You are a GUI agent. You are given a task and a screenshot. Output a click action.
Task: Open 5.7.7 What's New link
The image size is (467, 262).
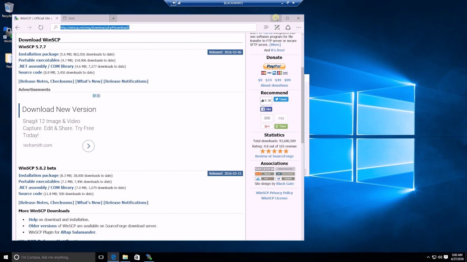pyautogui.click(x=89, y=81)
